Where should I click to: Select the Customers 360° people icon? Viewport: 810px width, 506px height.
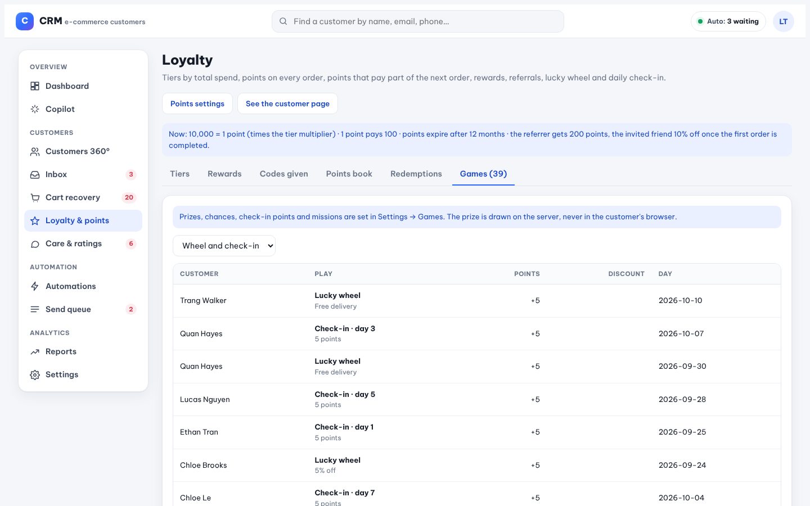[35, 152]
